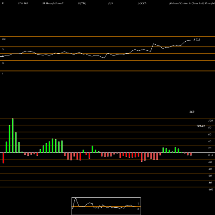Click the current RSI value 87.3
This screenshot has width=215, height=215.
pyautogui.click(x=197, y=40)
